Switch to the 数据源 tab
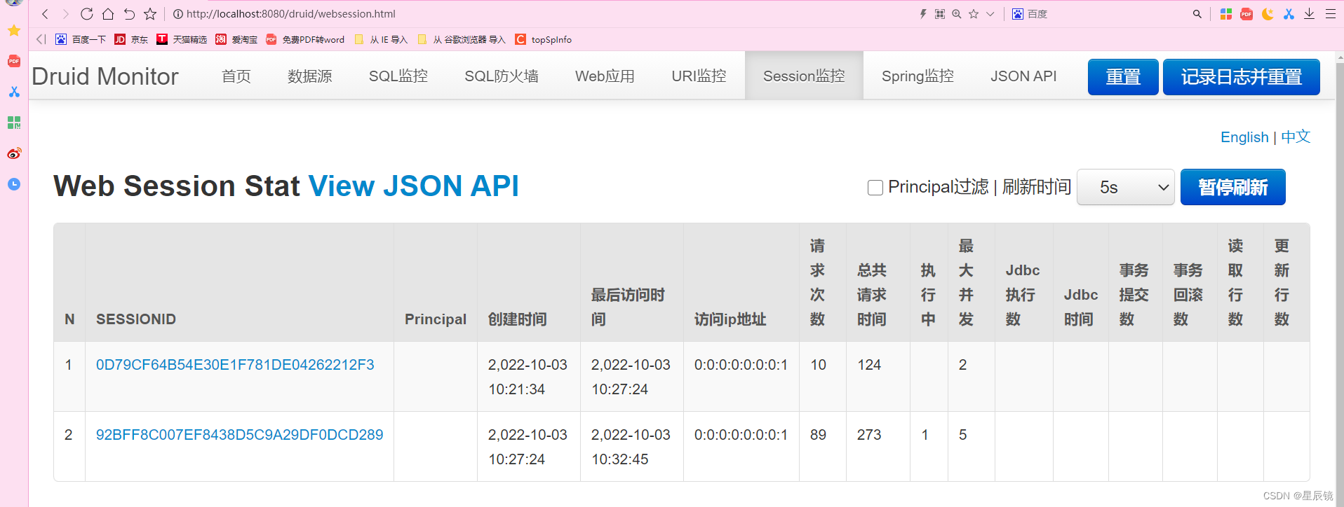The height and width of the screenshot is (507, 1344). click(310, 76)
